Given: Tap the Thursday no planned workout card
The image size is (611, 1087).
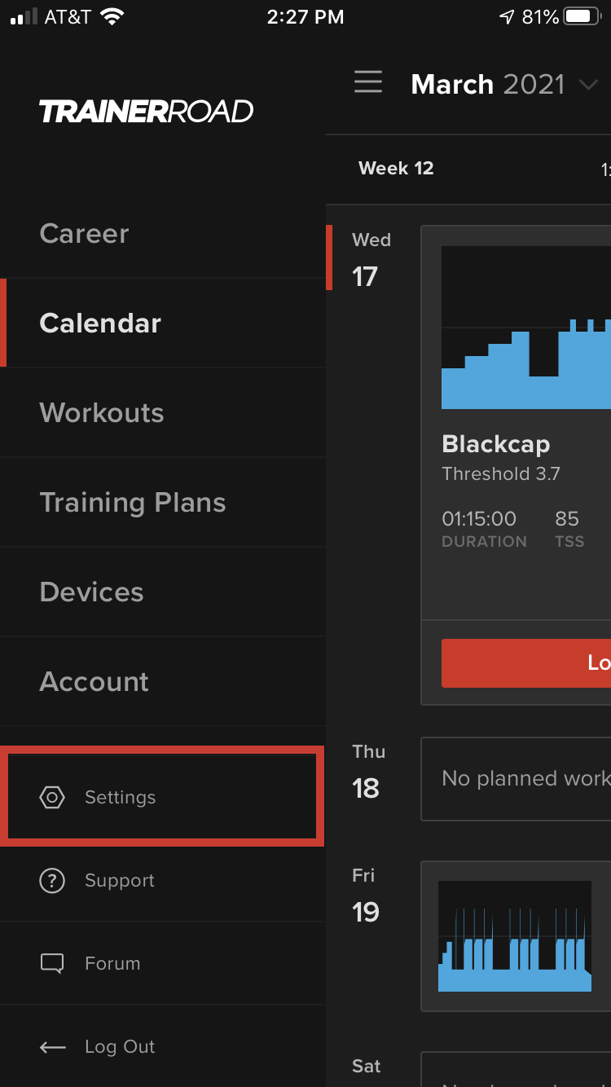Looking at the screenshot, I should (x=516, y=779).
